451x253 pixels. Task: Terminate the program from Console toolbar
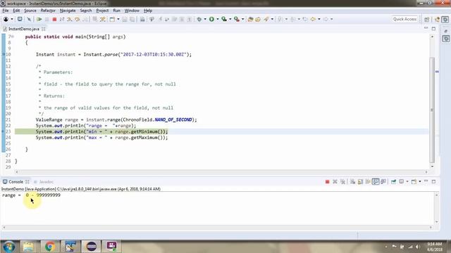click(327, 181)
